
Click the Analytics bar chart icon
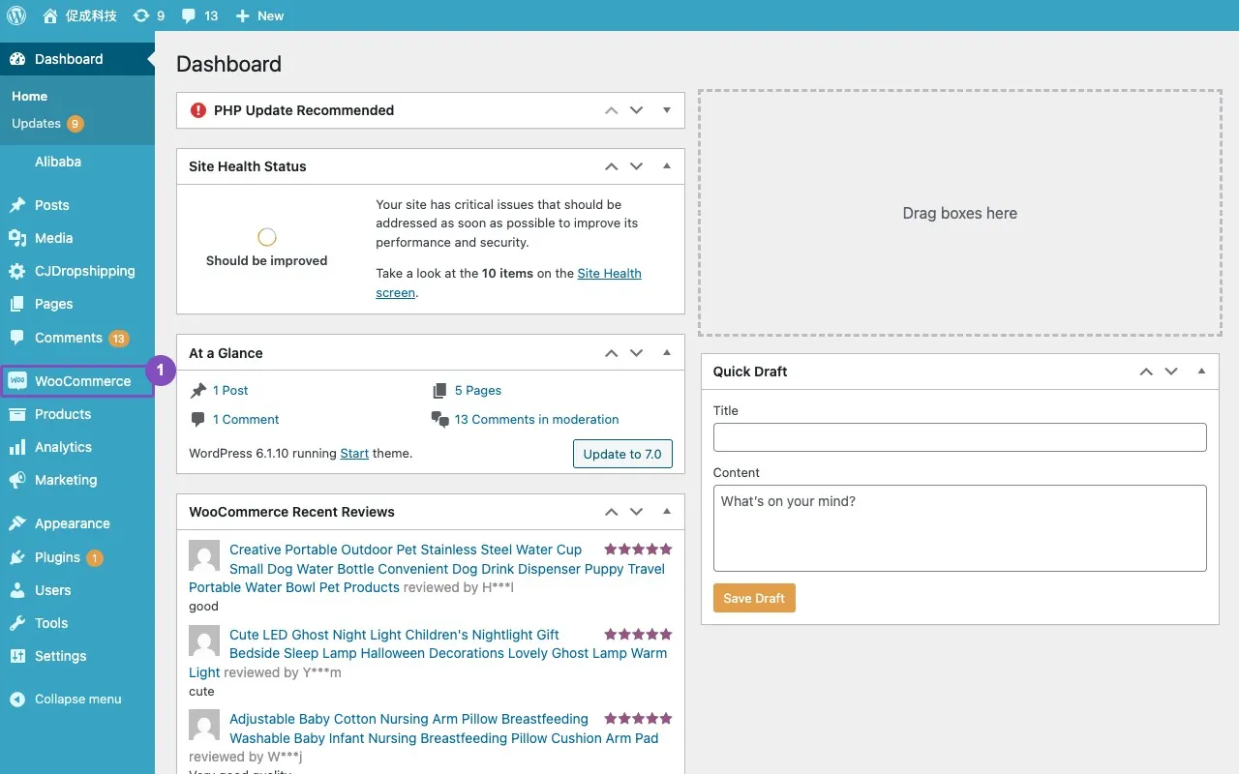(17, 447)
